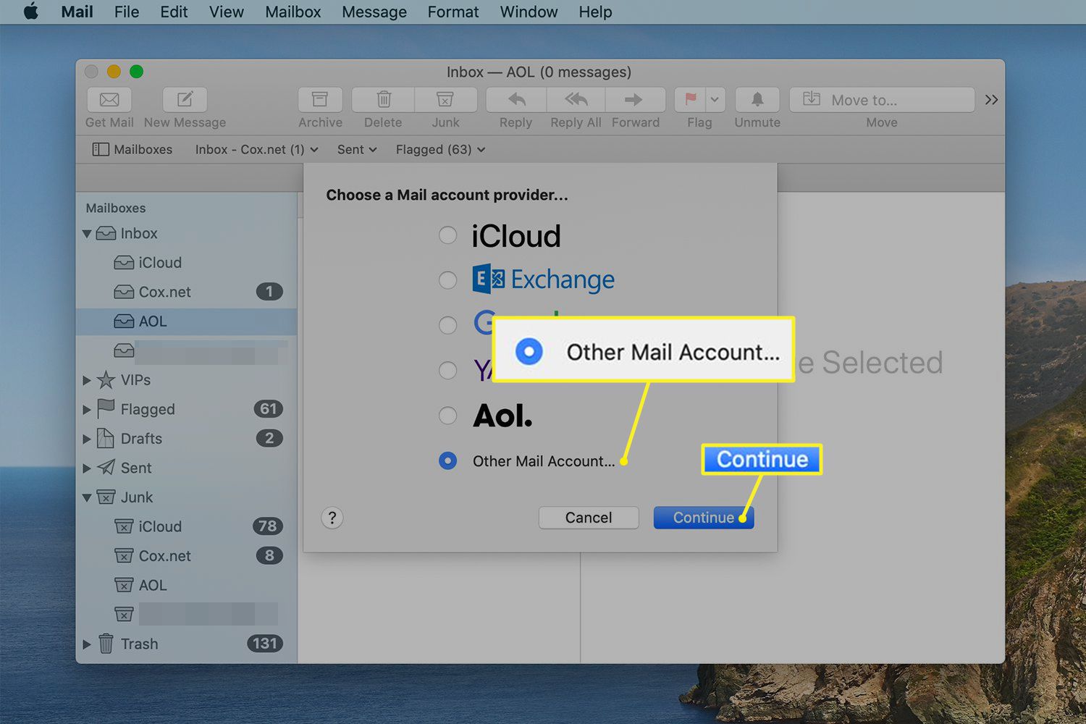Click the Continue button in dialog
1086x724 pixels.
[x=704, y=518]
